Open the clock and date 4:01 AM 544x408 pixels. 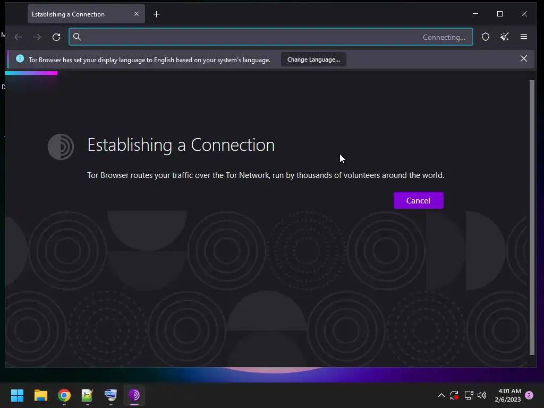(x=508, y=395)
